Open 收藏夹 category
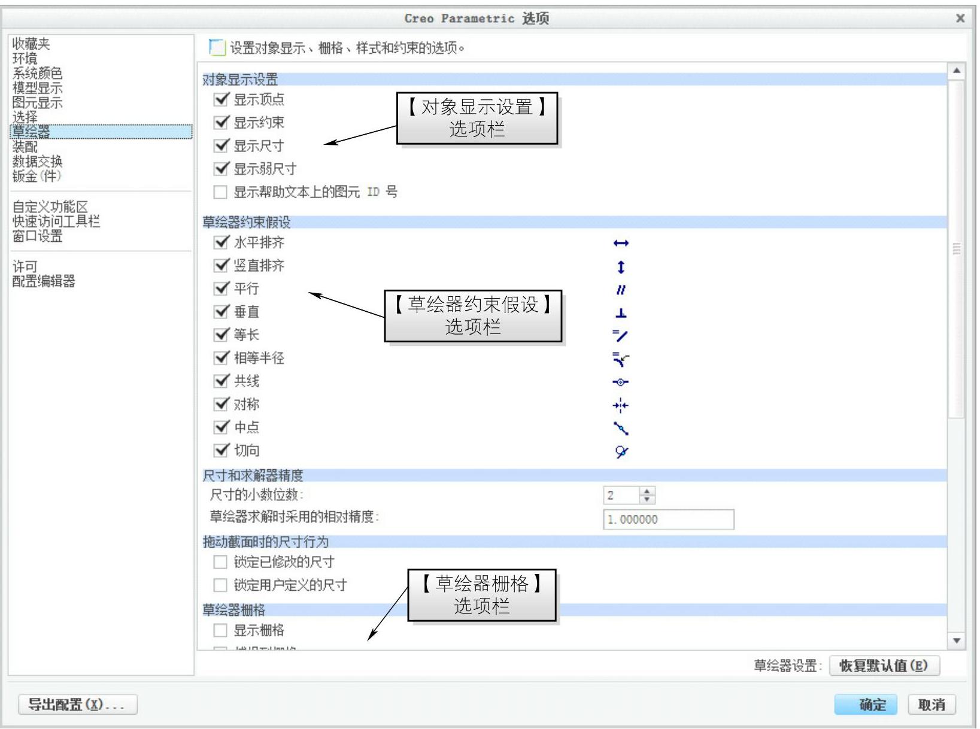Screen dimensions: 980x729 click(x=31, y=44)
